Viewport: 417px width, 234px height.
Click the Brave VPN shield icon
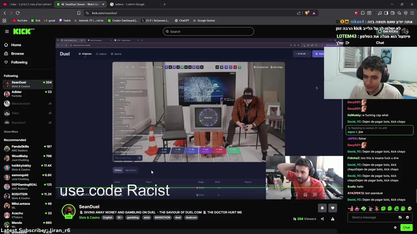point(406,13)
